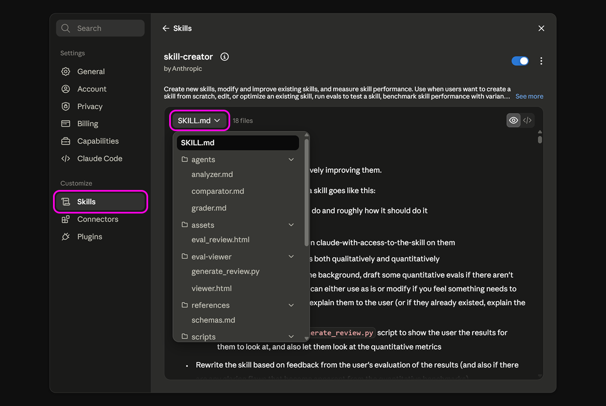Open Capabilities settings

point(100,141)
